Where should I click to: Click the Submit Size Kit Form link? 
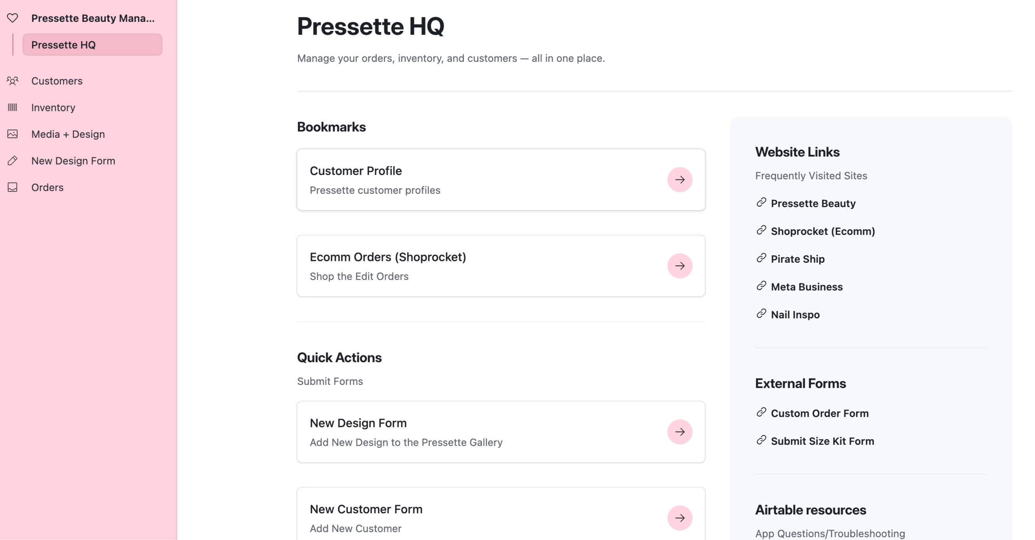822,441
